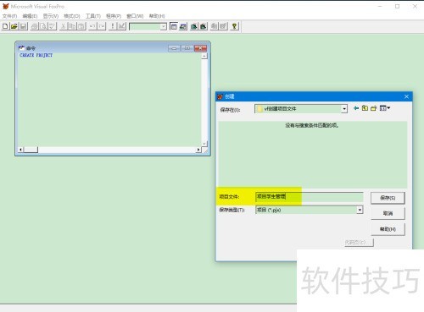Open the 文件(F) menu

[x=9, y=16]
